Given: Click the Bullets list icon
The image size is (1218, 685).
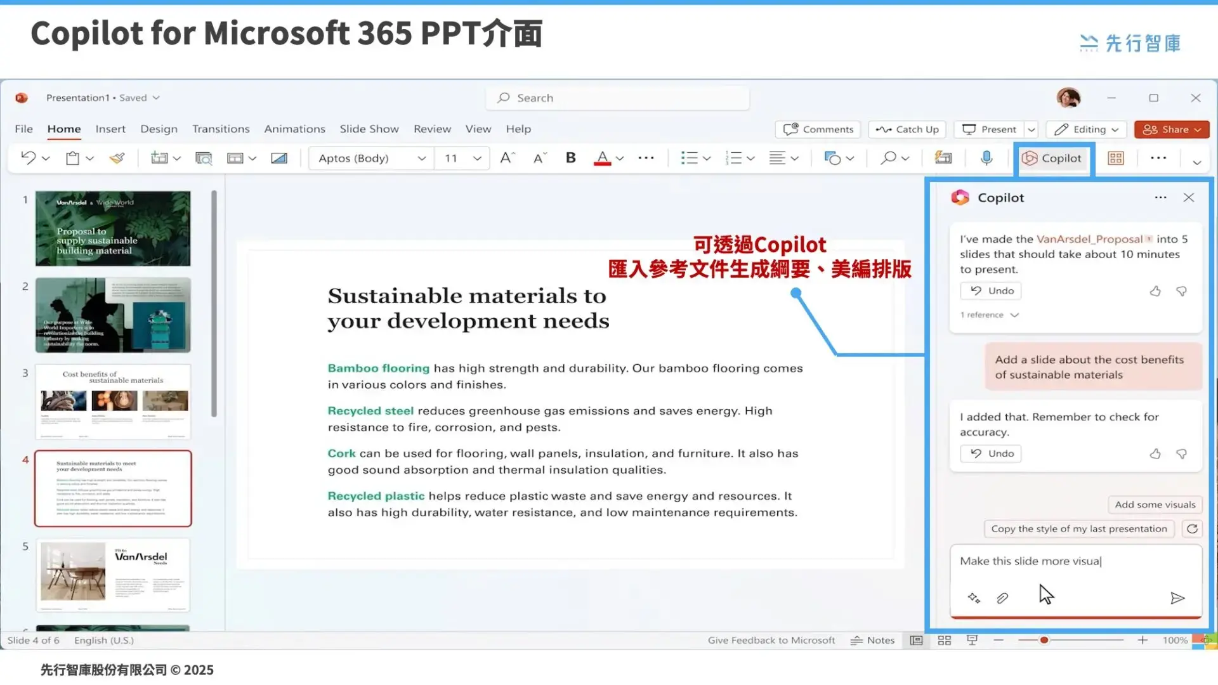Looking at the screenshot, I should pyautogui.click(x=689, y=158).
